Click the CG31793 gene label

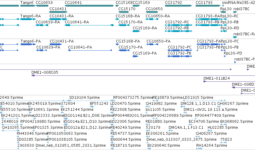[x=204, y=3]
